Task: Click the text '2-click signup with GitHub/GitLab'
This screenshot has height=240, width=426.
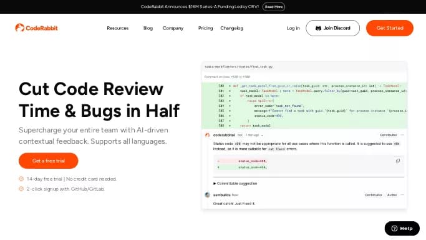Action: tap(65, 189)
